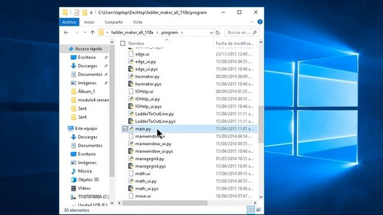This screenshot has height=215, width=383.
Task: Select the IOHelp.ui file icon
Action: coord(131,91)
